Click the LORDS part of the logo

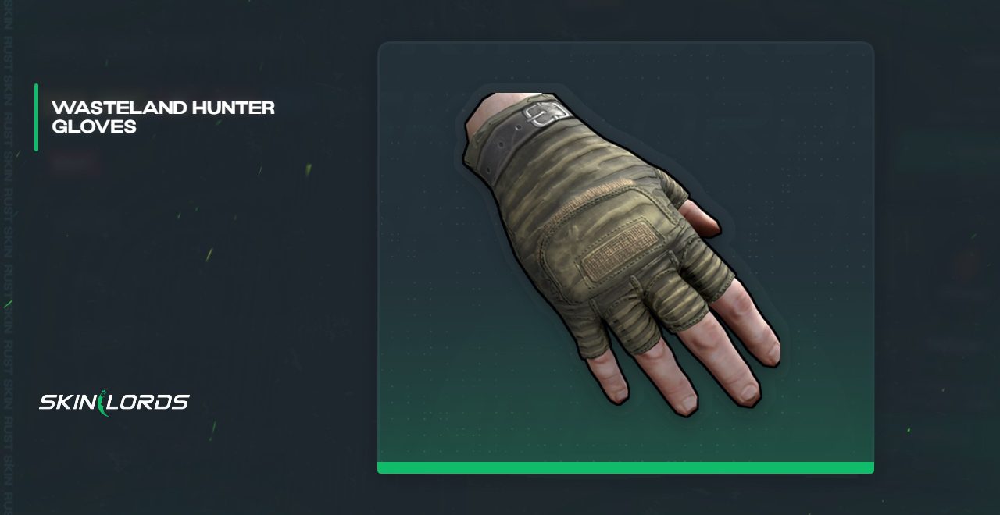(148, 403)
